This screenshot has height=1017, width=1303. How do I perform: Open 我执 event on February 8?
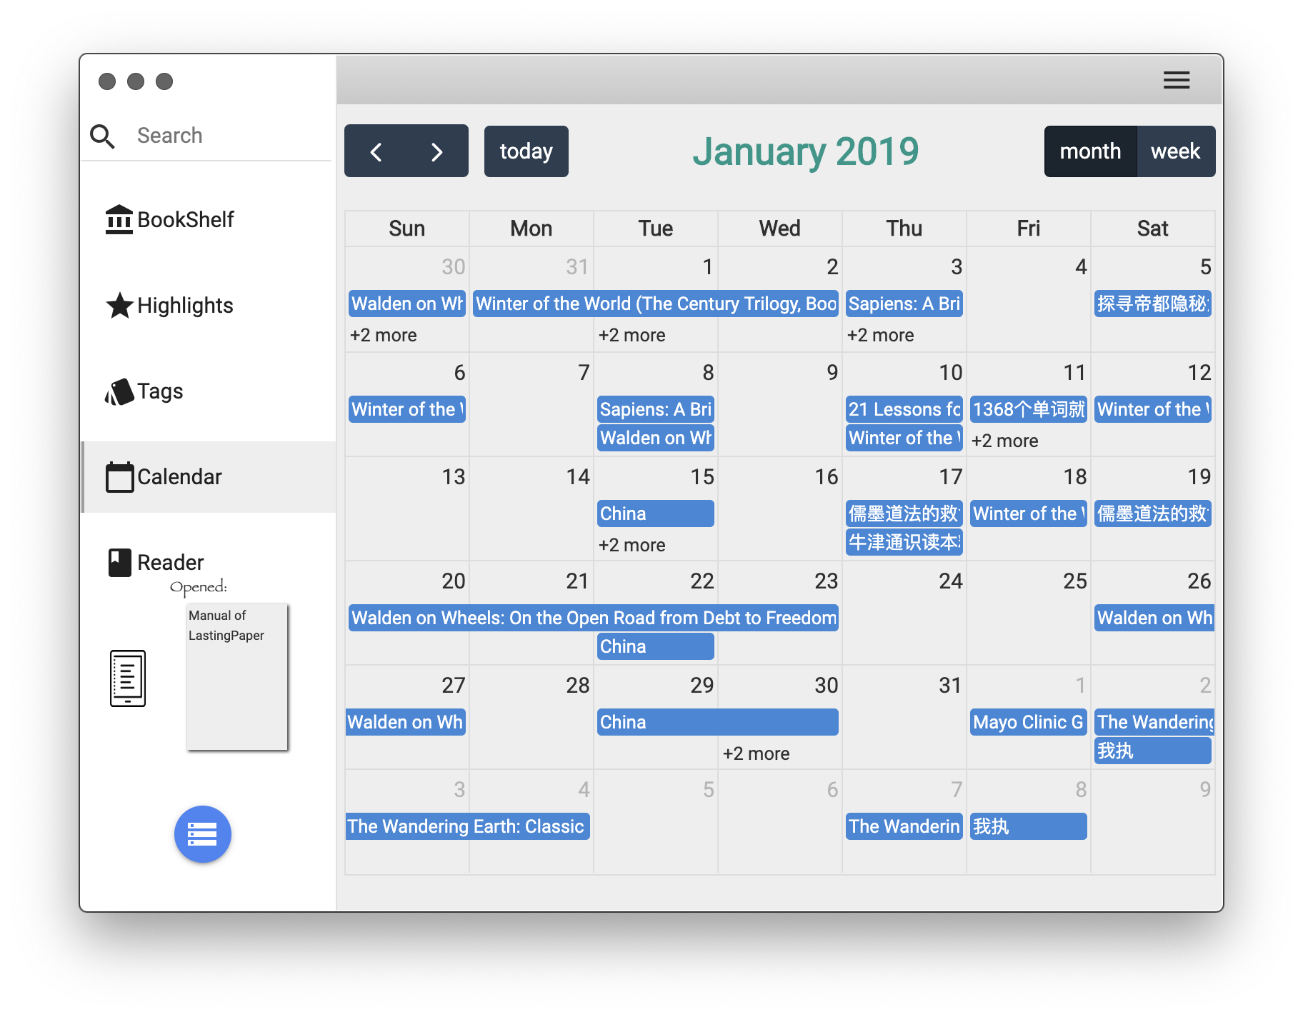[1029, 826]
